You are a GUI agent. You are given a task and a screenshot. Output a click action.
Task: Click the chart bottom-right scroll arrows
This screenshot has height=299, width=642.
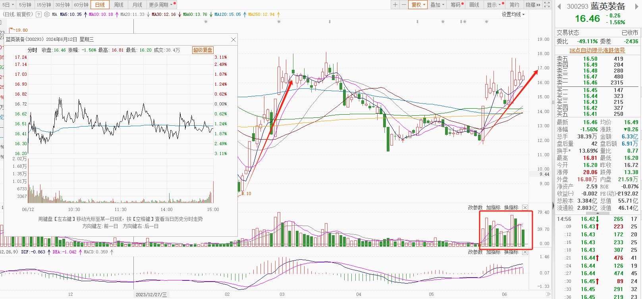[x=548, y=294]
